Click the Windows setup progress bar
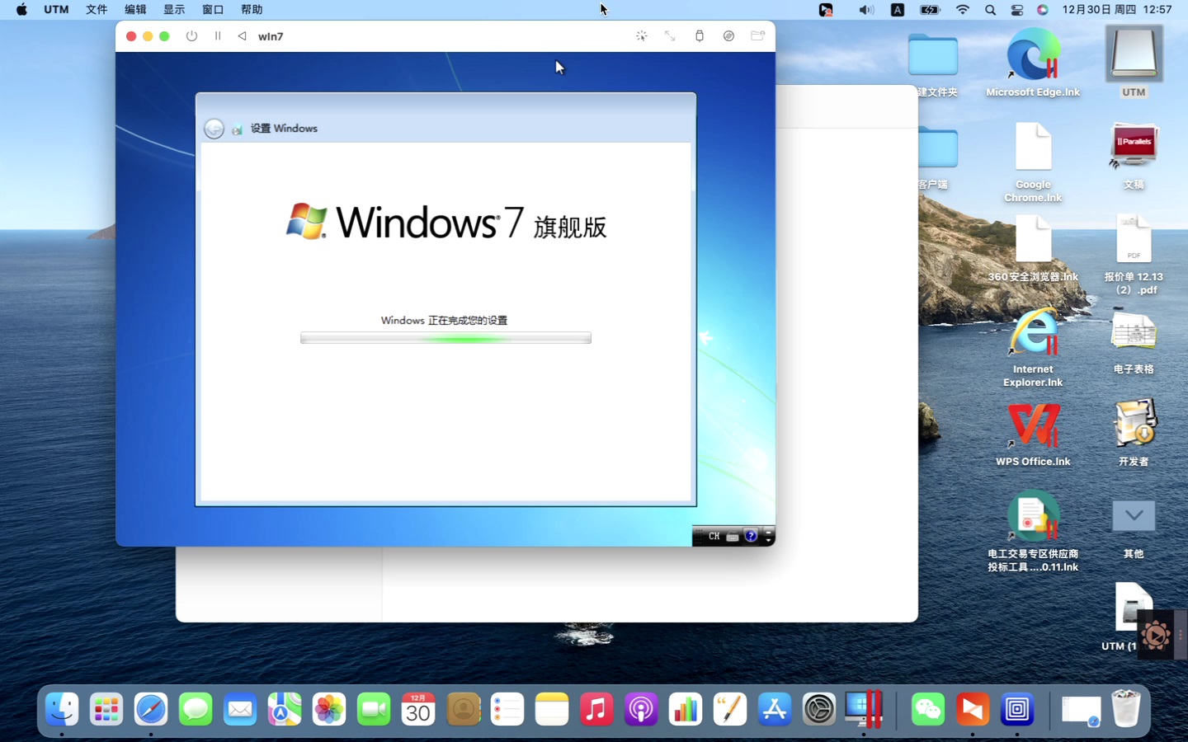This screenshot has height=742, width=1188. point(445,338)
